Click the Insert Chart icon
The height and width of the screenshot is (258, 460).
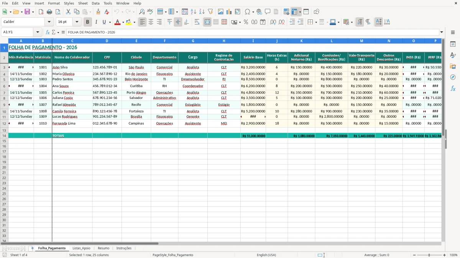pos(229,12)
